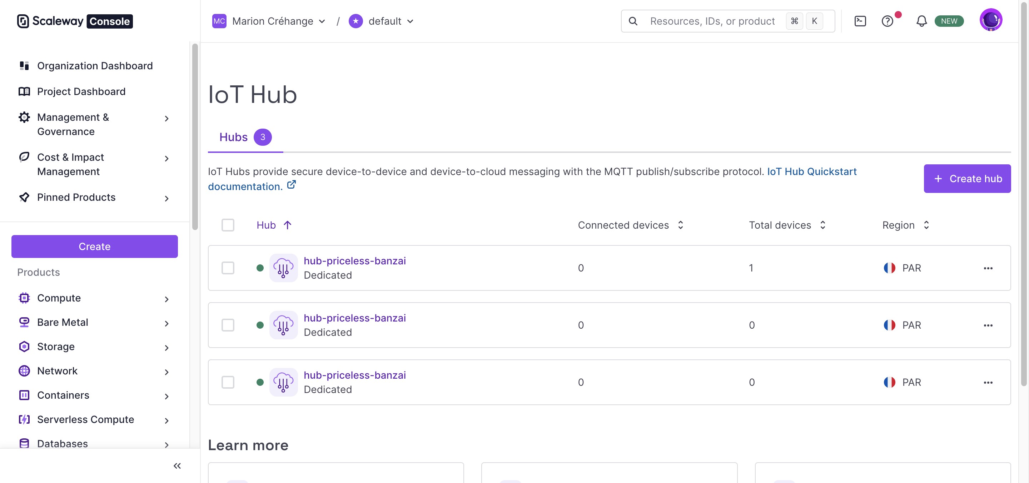The image size is (1029, 483).
Task: Expand the Bare Metal products chevron
Action: click(166, 324)
